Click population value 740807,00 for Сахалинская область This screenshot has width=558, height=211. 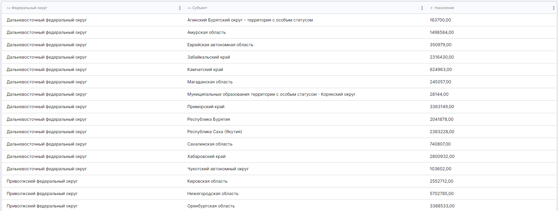point(440,144)
